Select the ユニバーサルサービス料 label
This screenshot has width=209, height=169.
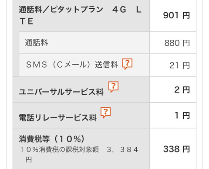click(x=61, y=92)
